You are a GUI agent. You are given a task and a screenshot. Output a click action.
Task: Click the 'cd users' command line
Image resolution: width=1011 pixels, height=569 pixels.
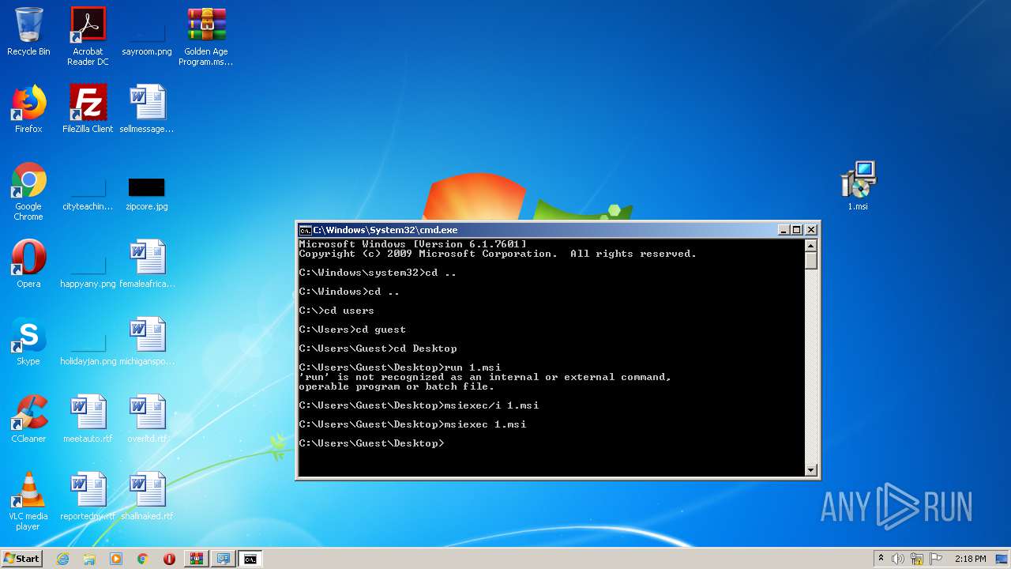coord(336,311)
